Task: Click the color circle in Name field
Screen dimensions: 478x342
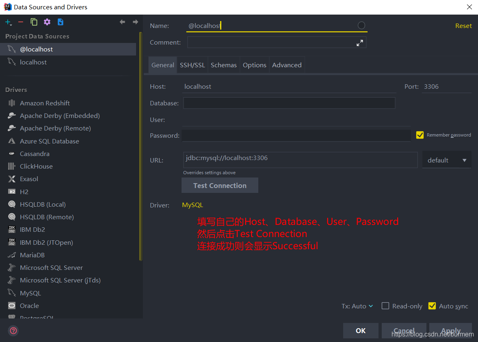Action: pos(361,26)
